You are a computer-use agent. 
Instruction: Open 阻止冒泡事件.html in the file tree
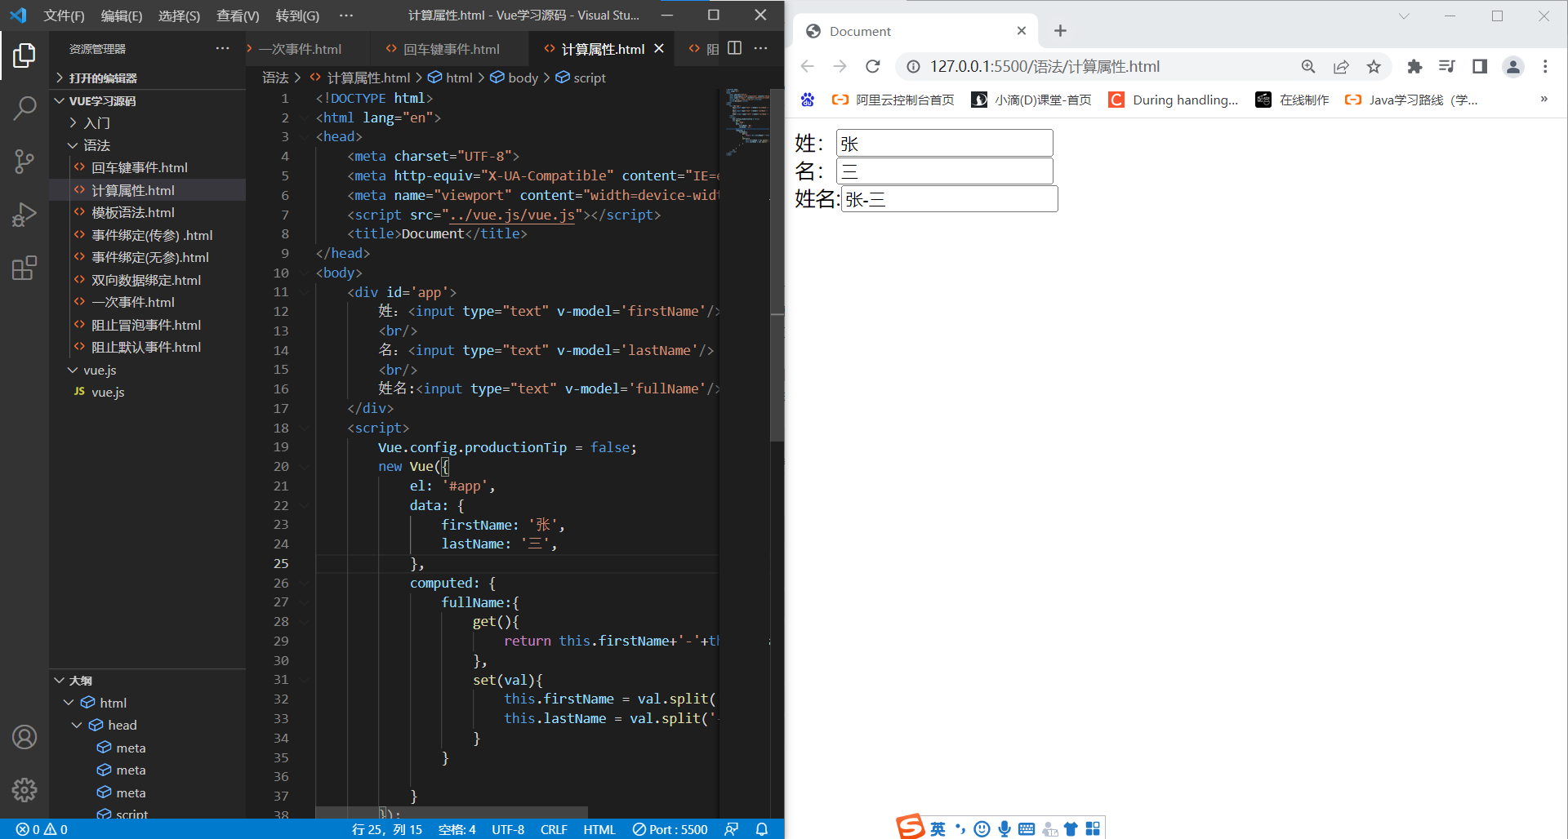pos(146,325)
